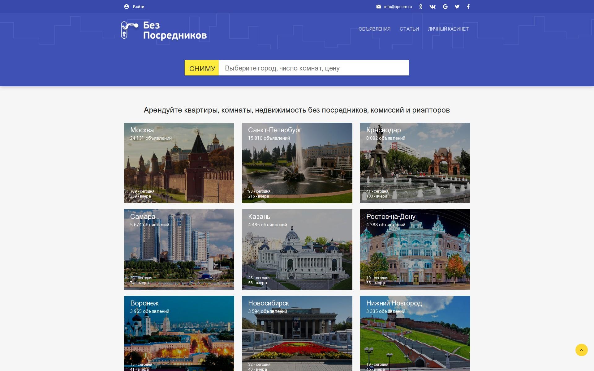The width and height of the screenshot is (594, 371).
Task: Open the Odnoklassniki social icon
Action: coord(420,6)
